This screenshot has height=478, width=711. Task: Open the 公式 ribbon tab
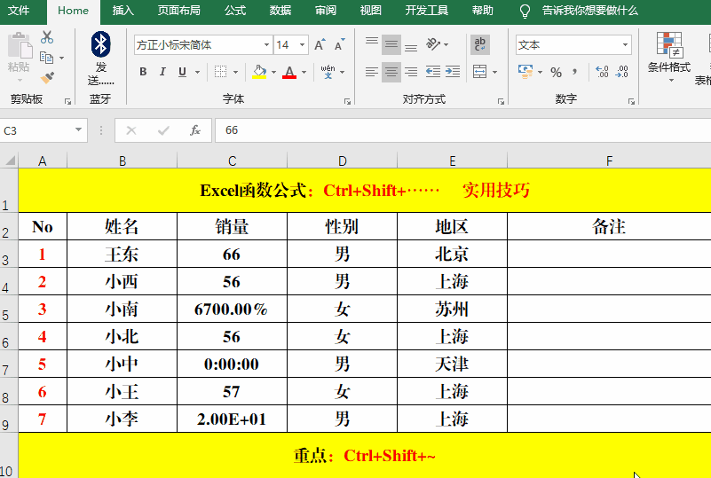(235, 11)
